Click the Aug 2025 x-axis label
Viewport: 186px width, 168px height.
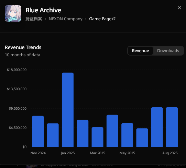coord(170,153)
